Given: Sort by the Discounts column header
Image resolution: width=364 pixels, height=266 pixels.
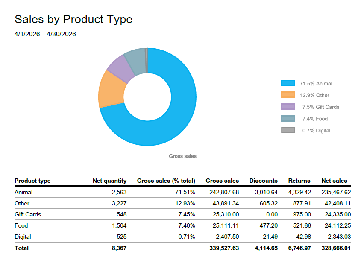Looking at the screenshot, I should click(263, 181).
